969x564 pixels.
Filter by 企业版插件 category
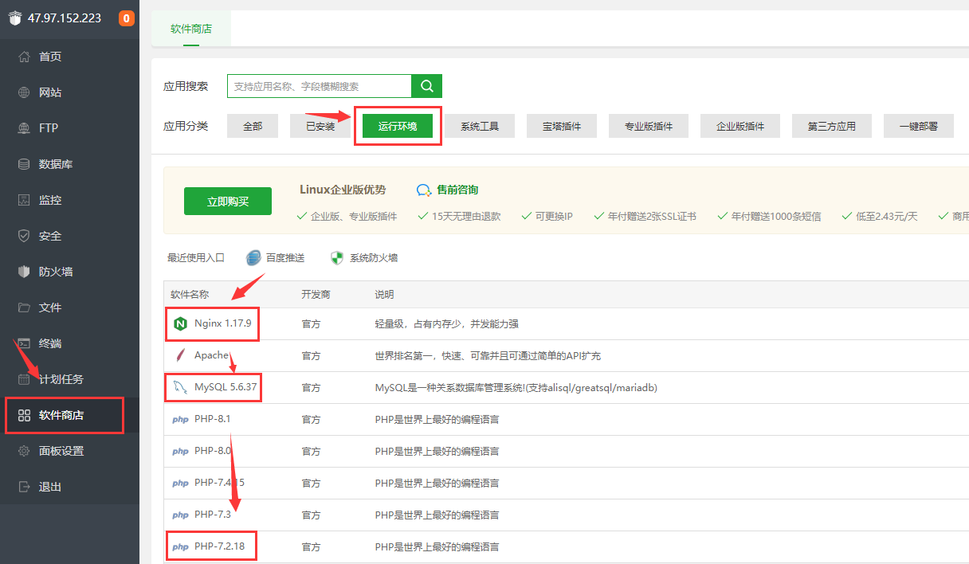[740, 126]
